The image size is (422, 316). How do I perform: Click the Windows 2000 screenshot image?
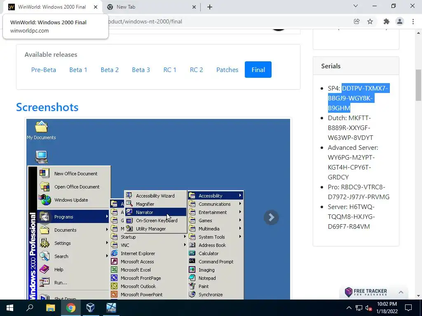(158, 209)
